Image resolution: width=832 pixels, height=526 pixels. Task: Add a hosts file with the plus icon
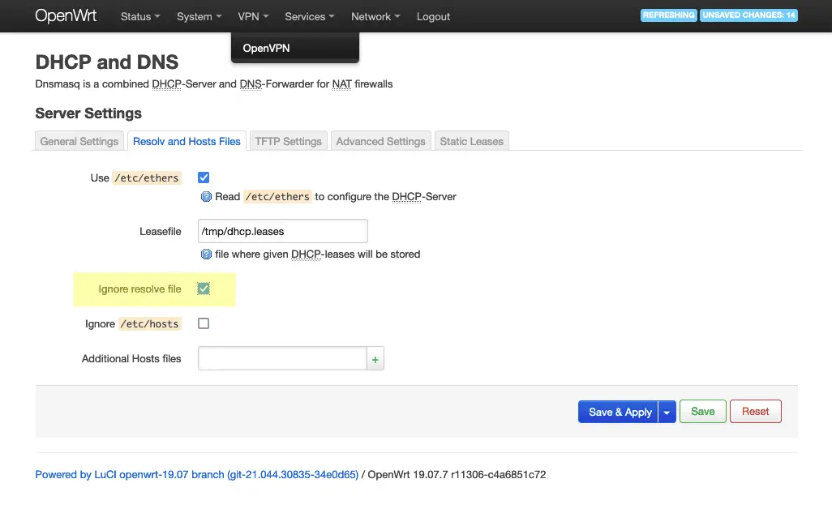pos(375,360)
